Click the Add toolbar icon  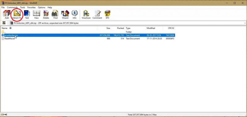6,15
